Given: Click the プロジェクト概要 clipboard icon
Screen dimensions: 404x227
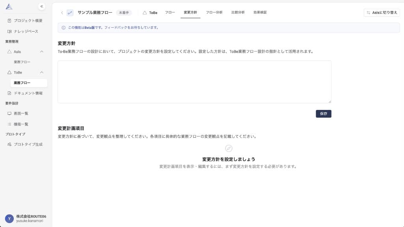Looking at the screenshot, I should [x=9, y=21].
